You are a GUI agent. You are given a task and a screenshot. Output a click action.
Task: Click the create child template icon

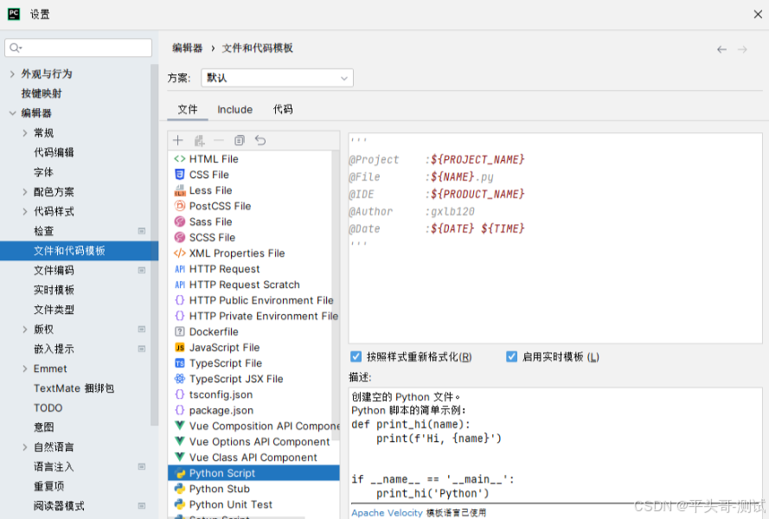pyautogui.click(x=199, y=141)
